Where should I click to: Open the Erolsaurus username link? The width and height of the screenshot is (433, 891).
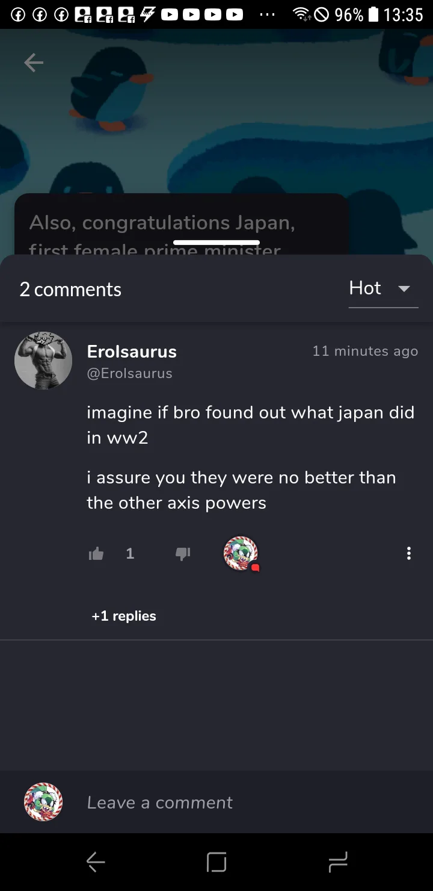pos(132,352)
